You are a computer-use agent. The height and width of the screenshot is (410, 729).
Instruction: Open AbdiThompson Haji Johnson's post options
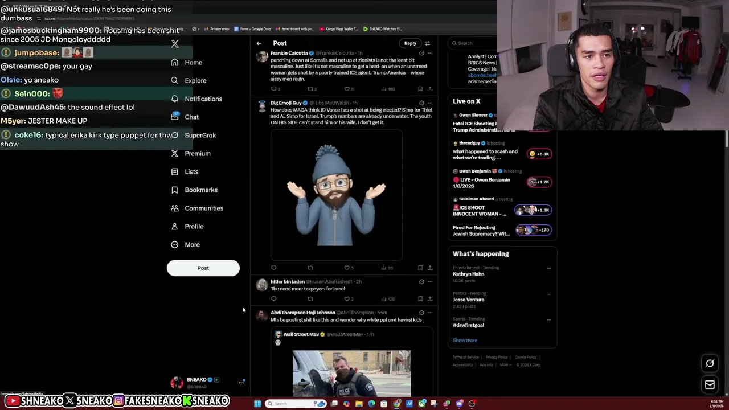tap(430, 313)
